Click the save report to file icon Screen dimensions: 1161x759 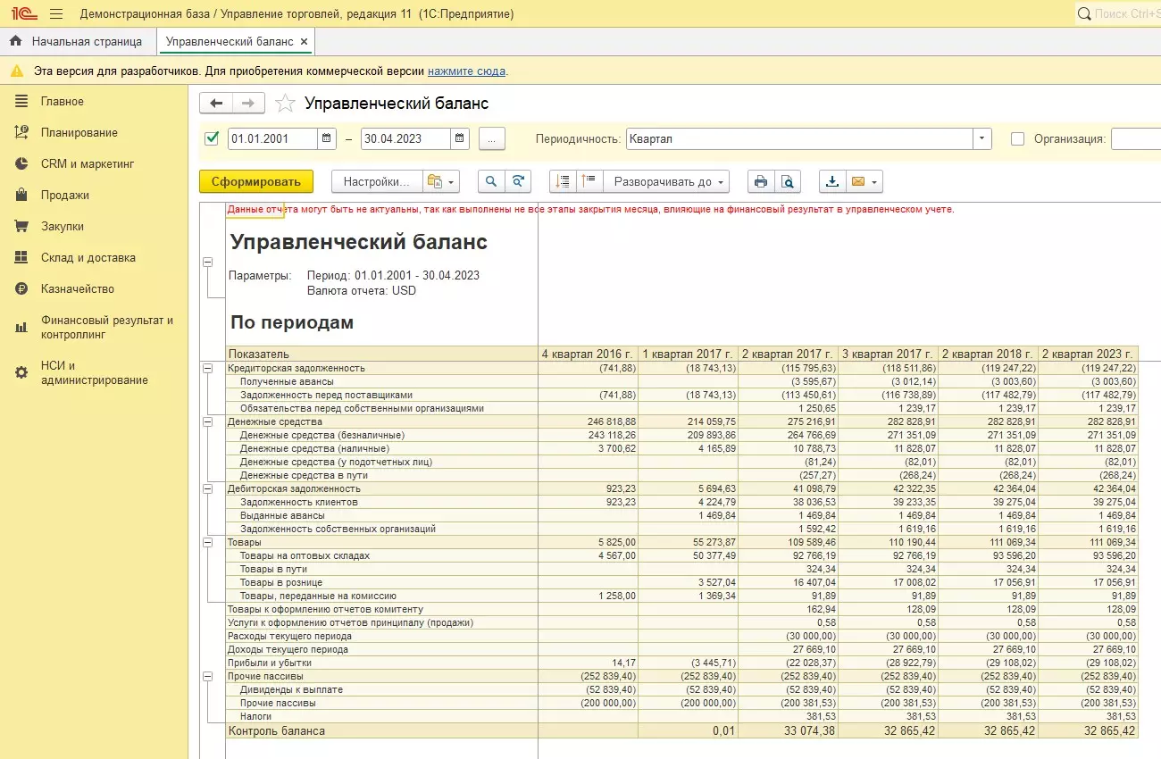click(832, 181)
